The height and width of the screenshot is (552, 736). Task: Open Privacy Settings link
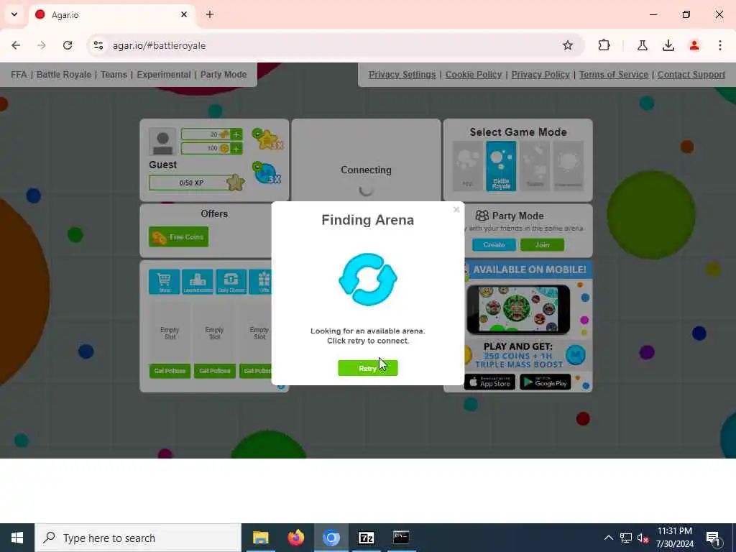pyautogui.click(x=402, y=75)
